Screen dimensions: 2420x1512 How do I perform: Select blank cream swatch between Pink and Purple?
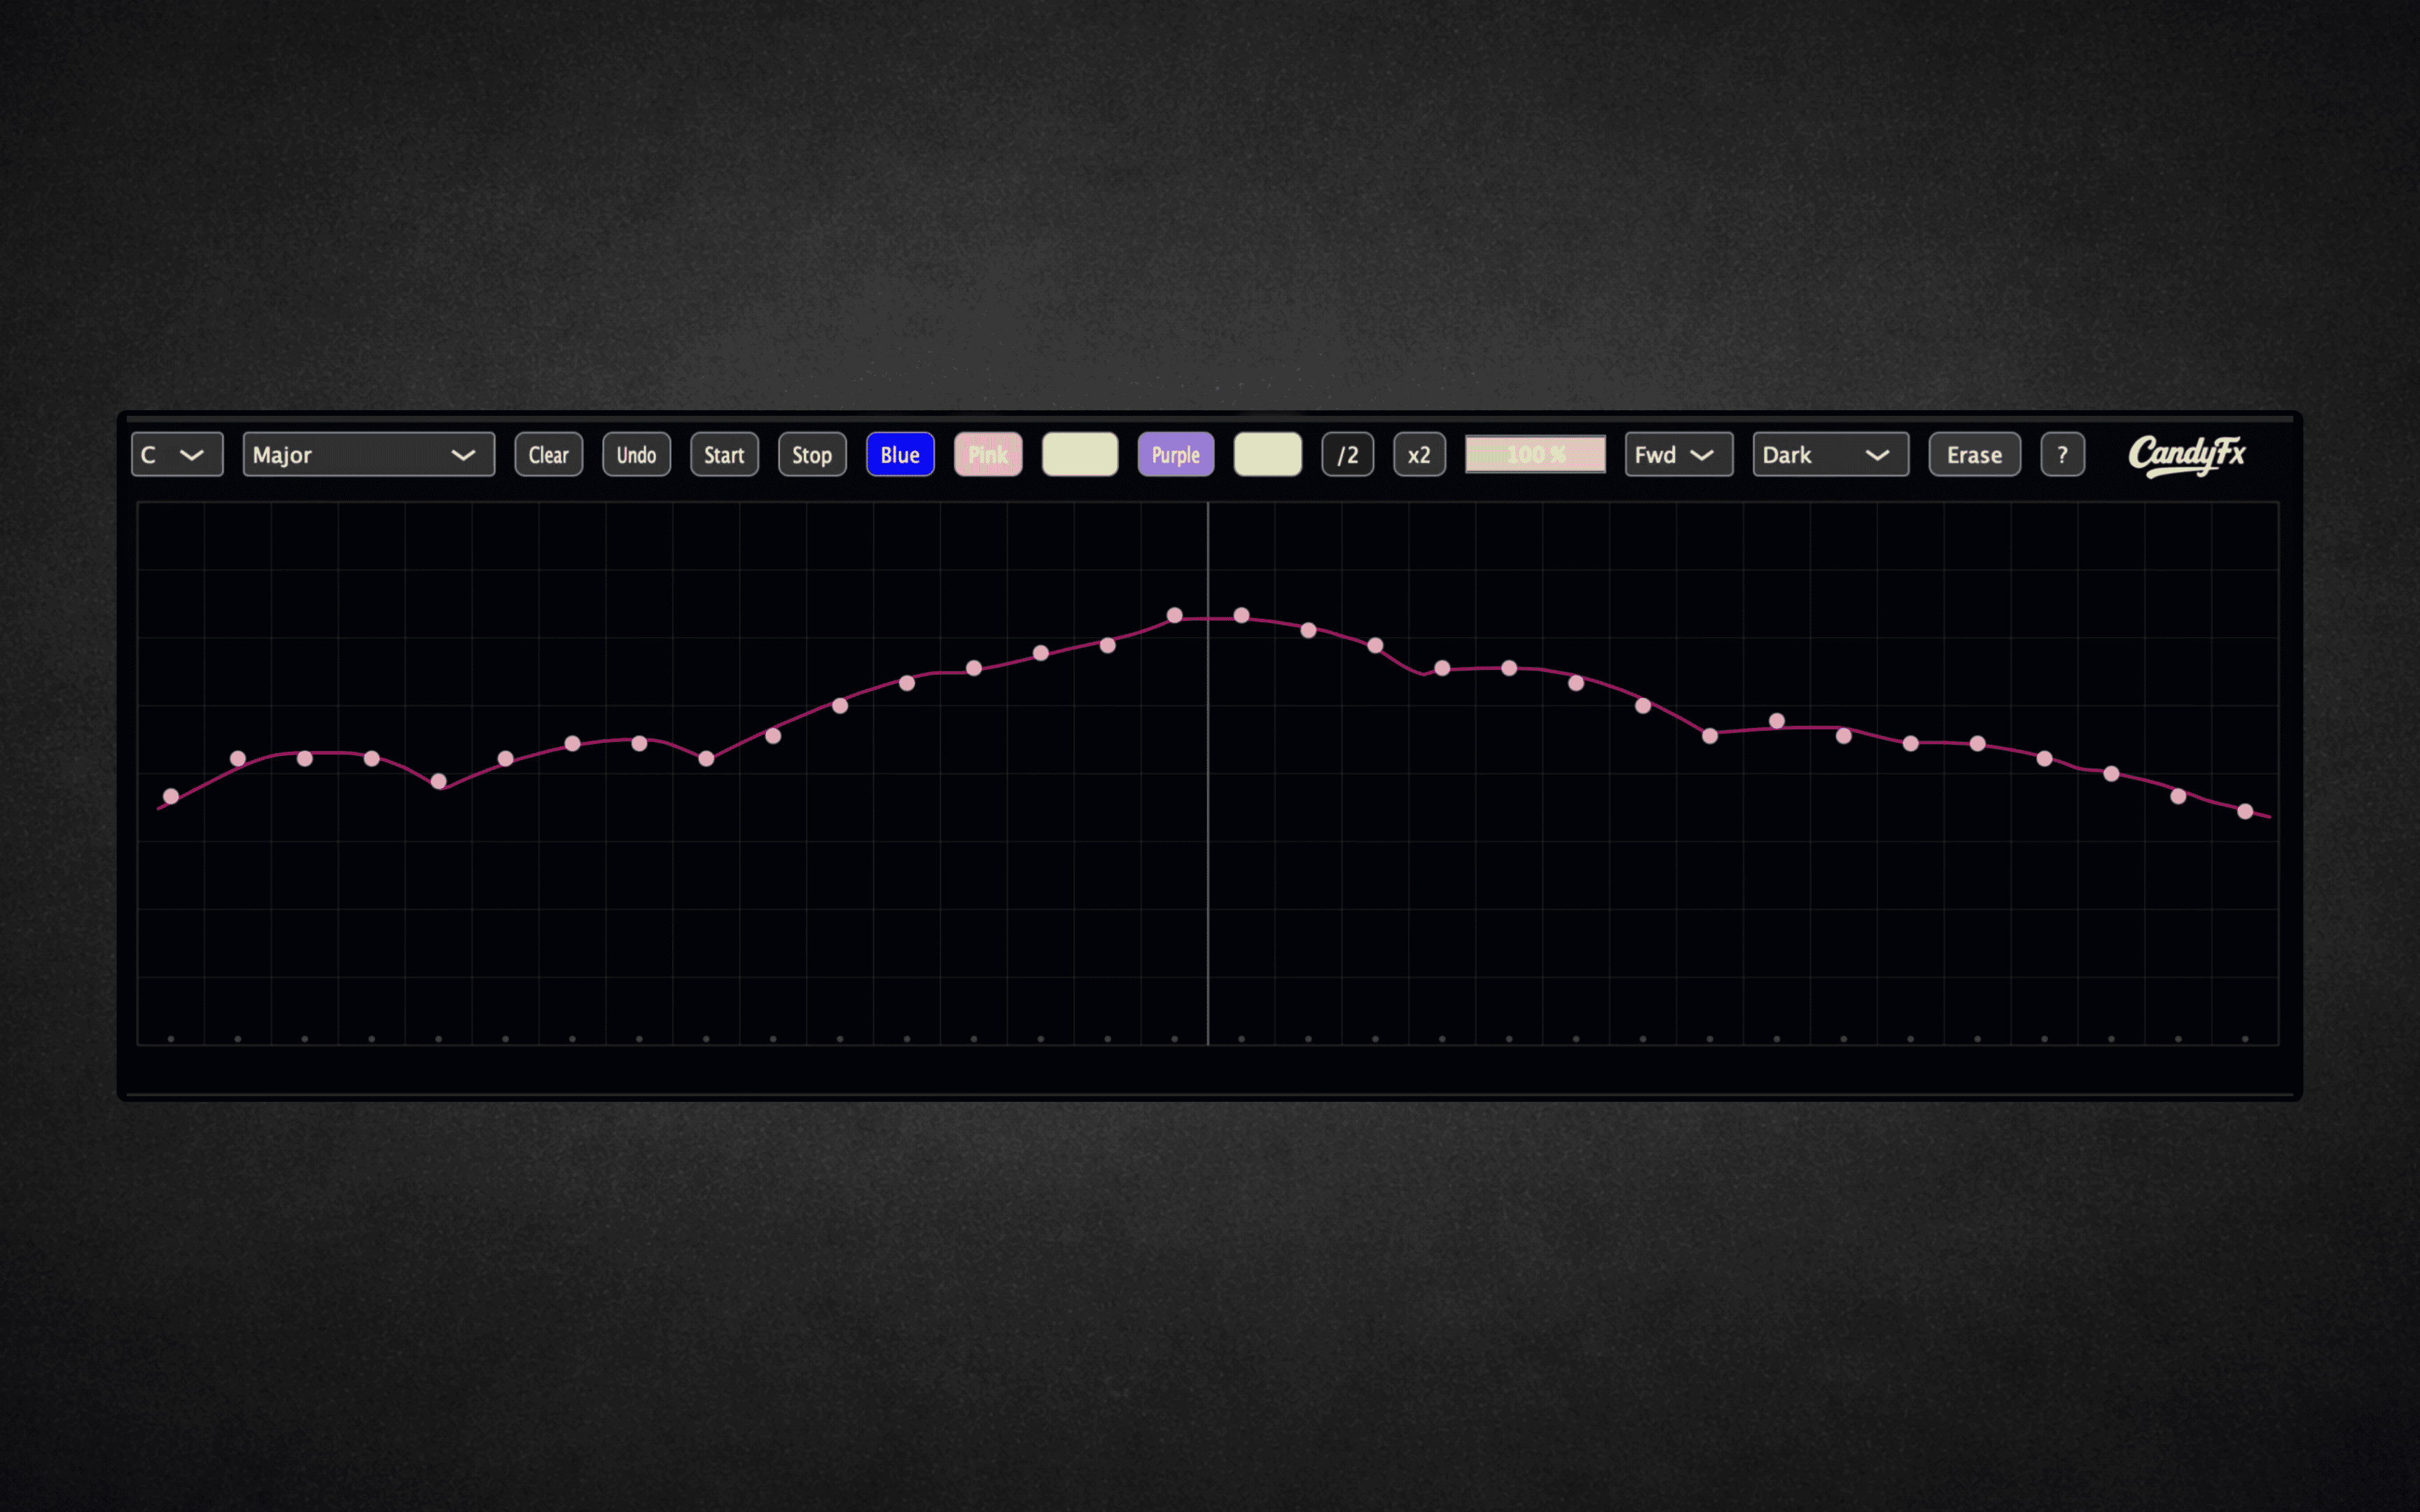click(x=1080, y=455)
